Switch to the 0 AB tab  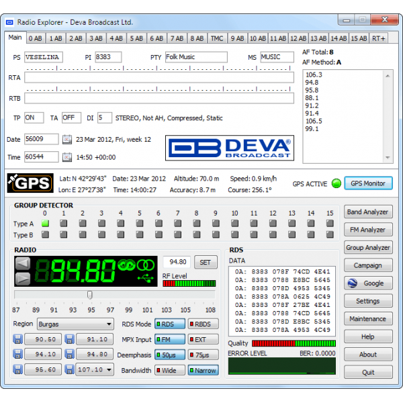[x=36, y=38]
